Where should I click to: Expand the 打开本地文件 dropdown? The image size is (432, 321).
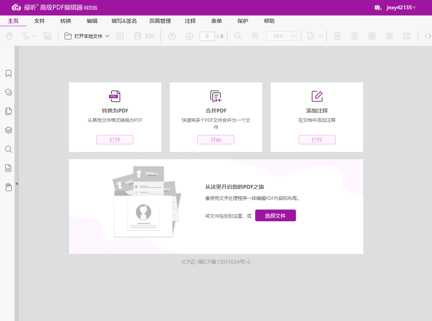108,36
